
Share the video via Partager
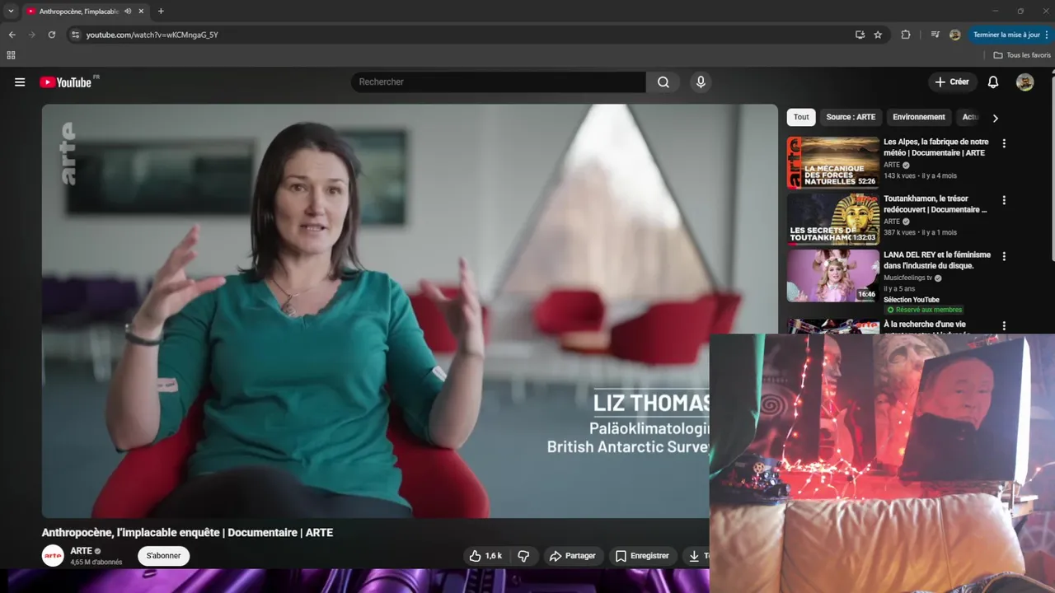click(x=572, y=556)
